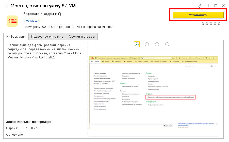
Task: Open the Оценки и отзывы tab
Action: [82, 36]
